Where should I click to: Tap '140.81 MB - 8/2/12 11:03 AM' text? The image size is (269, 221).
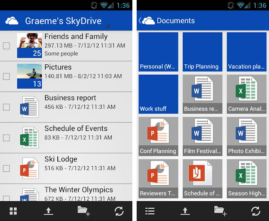coord(83,76)
